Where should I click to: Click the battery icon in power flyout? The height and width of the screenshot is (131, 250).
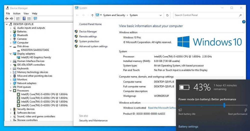click(184, 87)
